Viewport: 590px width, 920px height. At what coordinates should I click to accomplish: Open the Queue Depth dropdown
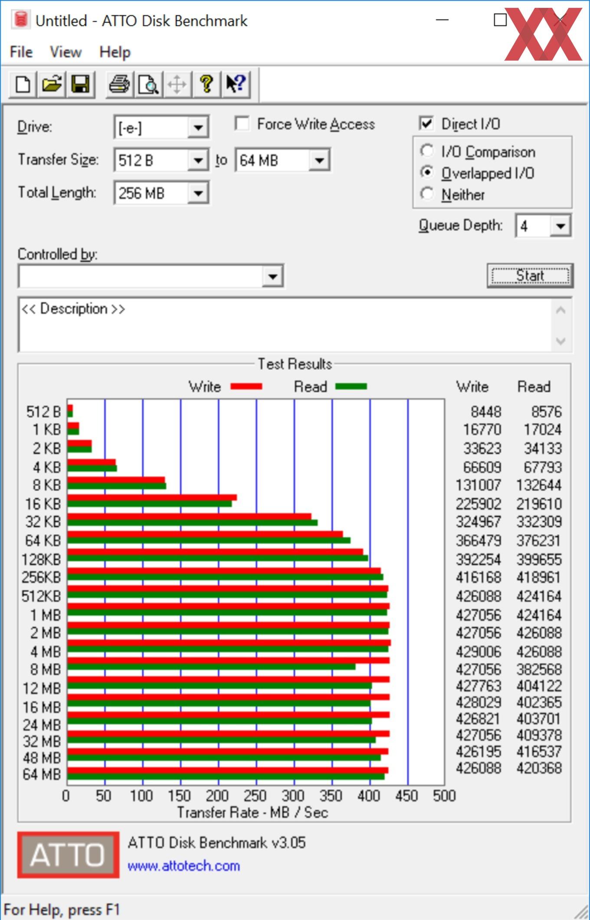tap(560, 226)
